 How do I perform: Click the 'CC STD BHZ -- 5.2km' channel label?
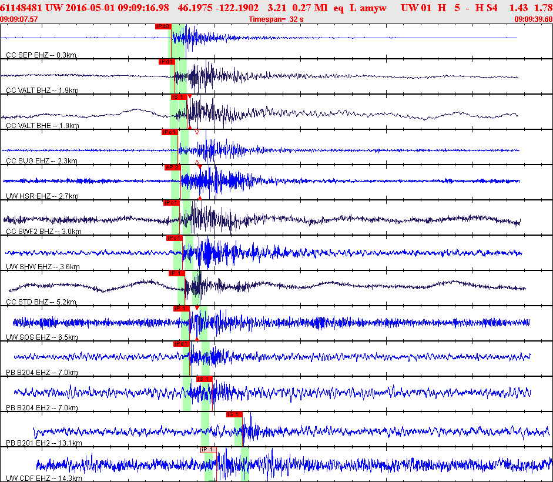42,302
